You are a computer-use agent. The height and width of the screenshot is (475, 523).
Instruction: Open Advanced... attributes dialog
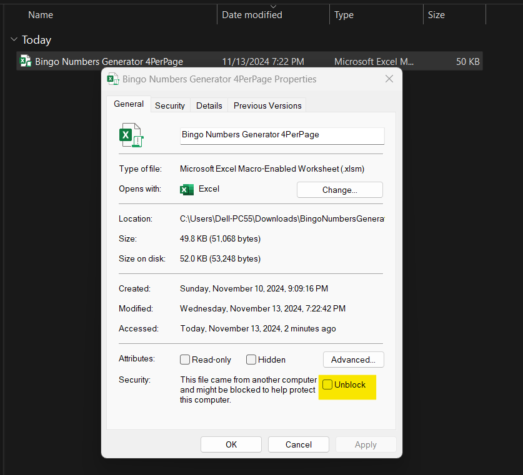tap(353, 360)
